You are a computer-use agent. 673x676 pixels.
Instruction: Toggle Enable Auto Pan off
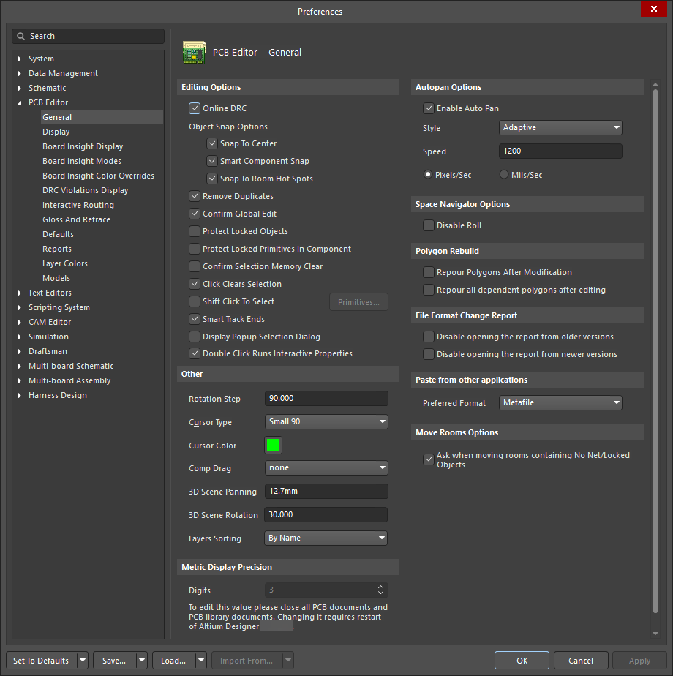coord(428,108)
